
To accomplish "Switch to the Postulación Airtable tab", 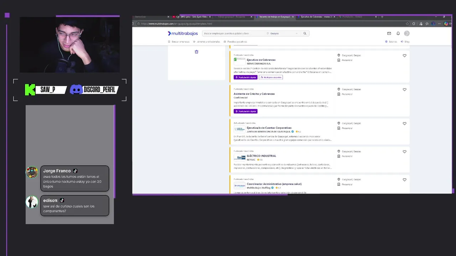I will [357, 17].
